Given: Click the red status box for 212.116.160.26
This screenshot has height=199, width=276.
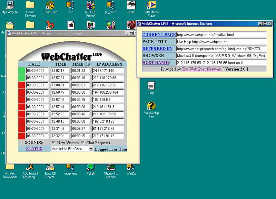Looking at the screenshot, I should [x=22, y=85].
